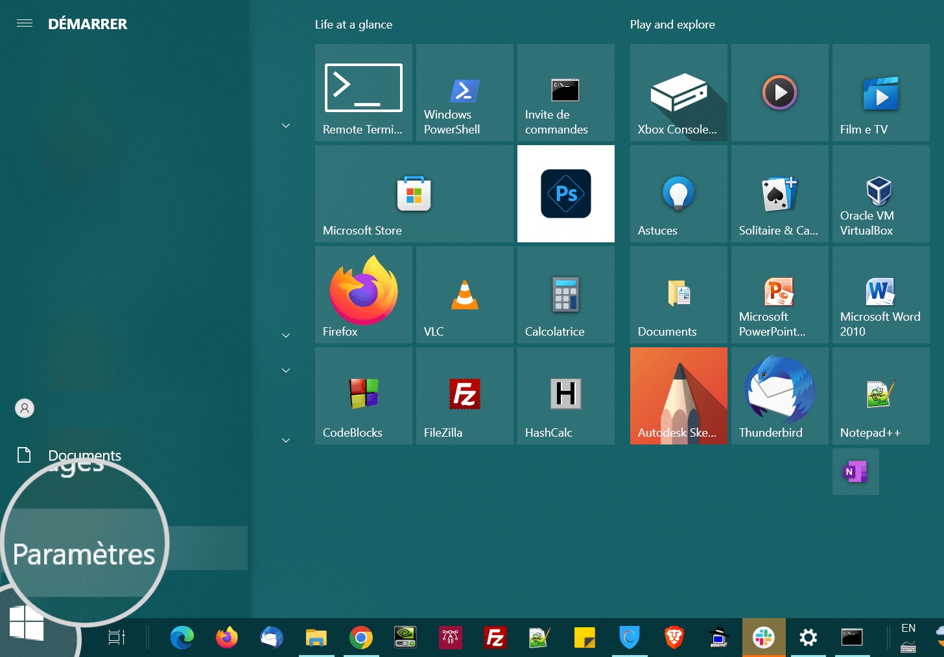Launch the HashCalc tile

pos(566,396)
